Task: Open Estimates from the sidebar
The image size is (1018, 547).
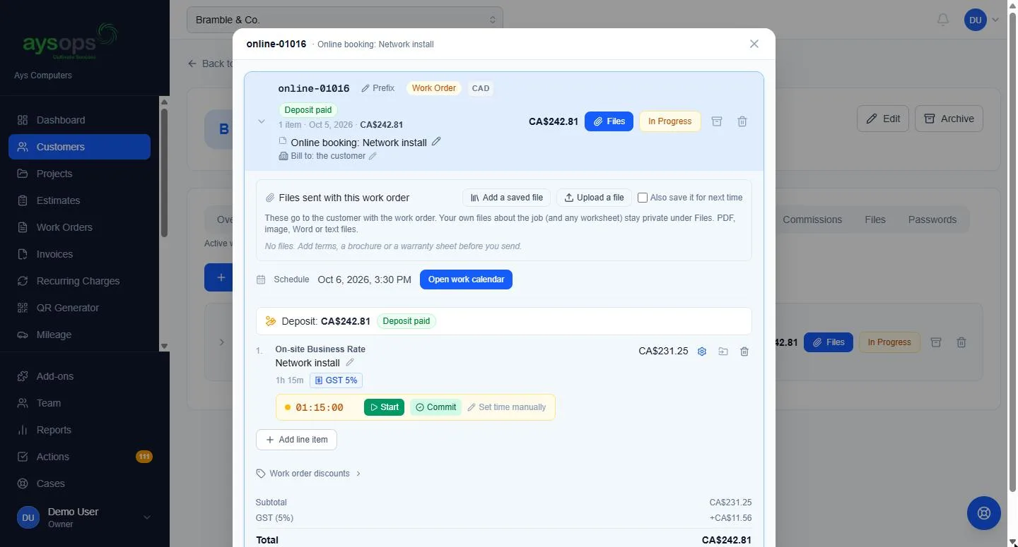Action: (x=79, y=200)
